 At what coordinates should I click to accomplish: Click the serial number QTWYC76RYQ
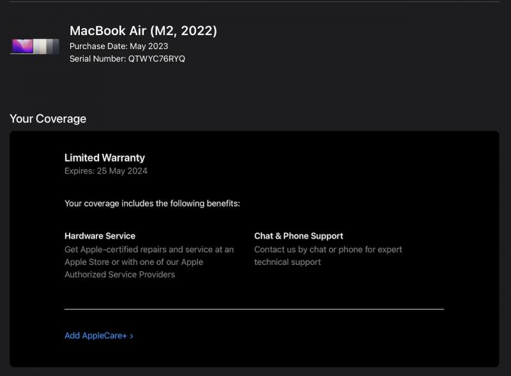tap(156, 59)
